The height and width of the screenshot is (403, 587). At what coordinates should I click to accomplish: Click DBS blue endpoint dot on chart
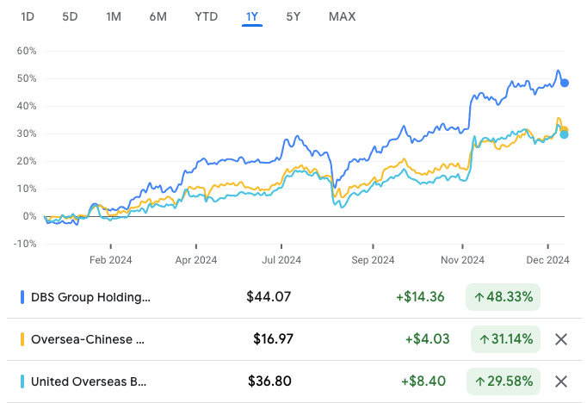(565, 83)
